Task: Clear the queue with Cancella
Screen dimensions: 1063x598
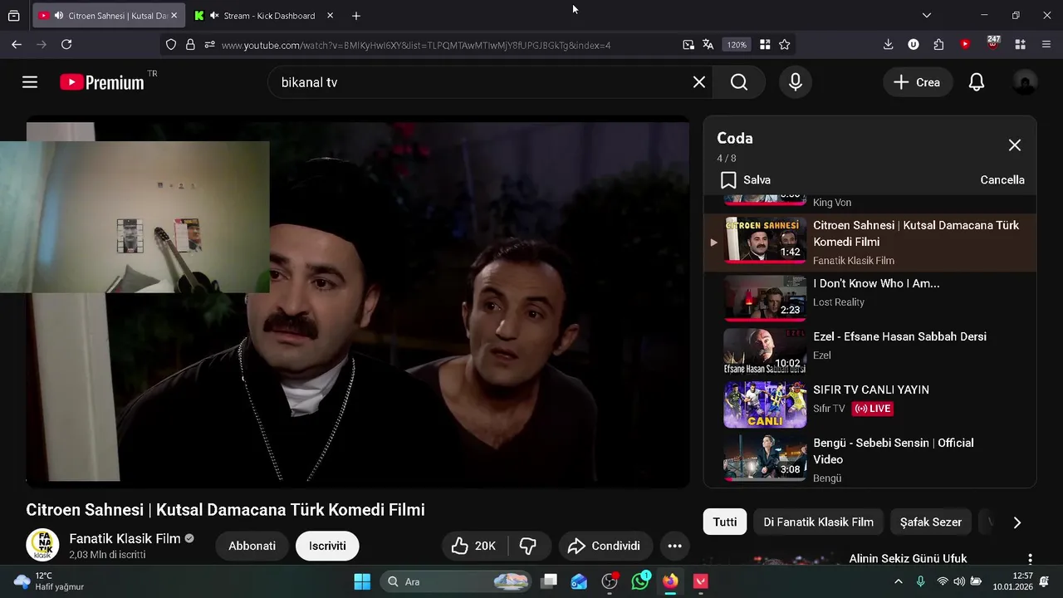Action: pyautogui.click(x=1002, y=179)
